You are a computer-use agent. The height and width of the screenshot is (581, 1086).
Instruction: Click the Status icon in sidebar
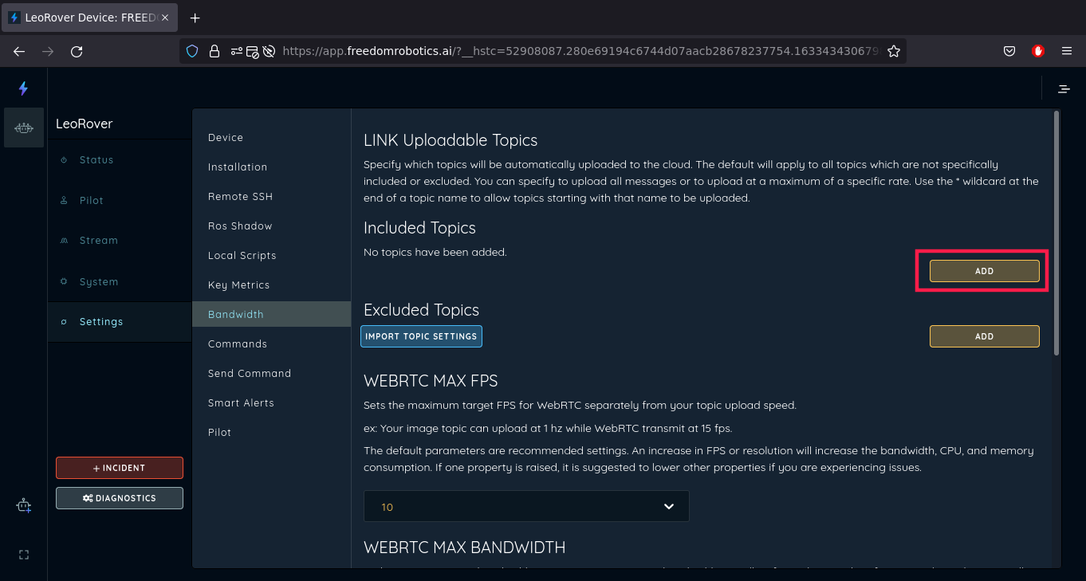click(x=64, y=160)
